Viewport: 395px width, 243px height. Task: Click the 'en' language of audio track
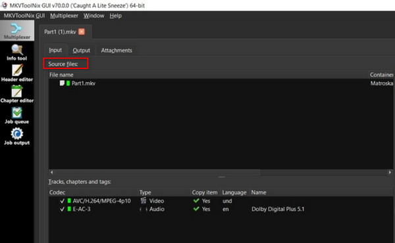point(225,209)
